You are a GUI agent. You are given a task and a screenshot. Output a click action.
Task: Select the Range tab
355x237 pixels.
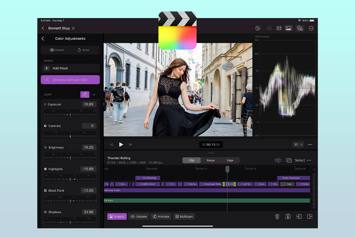[x=211, y=160]
